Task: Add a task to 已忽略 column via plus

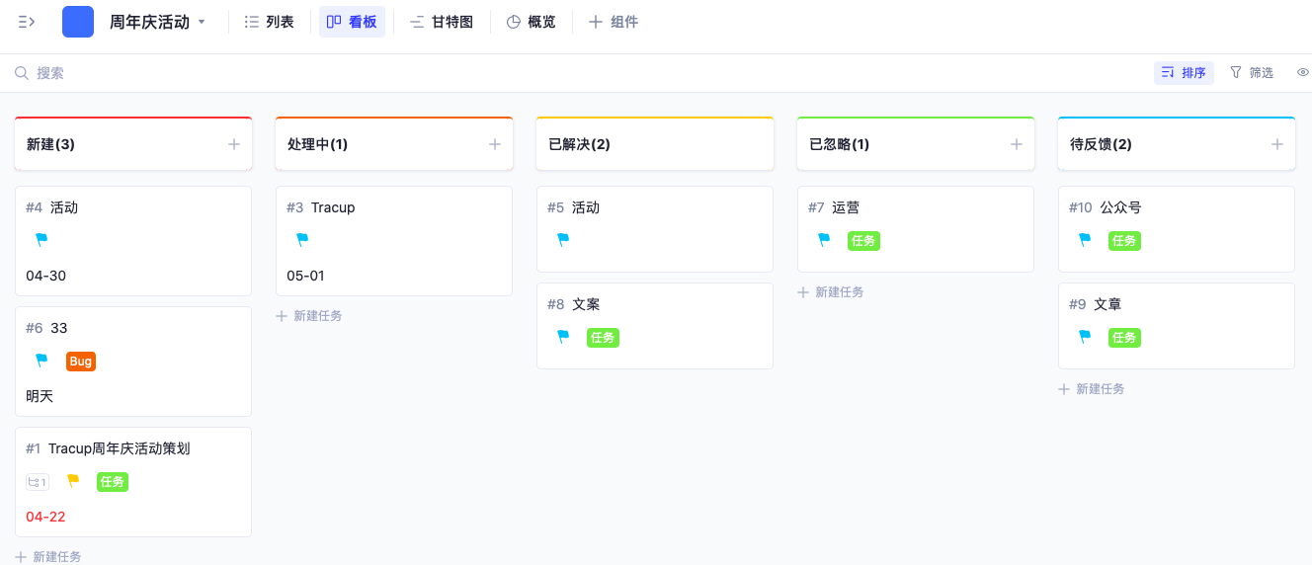Action: coord(1017,144)
